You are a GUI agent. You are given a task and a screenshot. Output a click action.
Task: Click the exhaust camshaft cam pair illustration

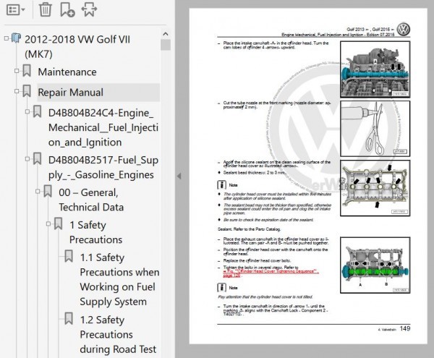375,265
